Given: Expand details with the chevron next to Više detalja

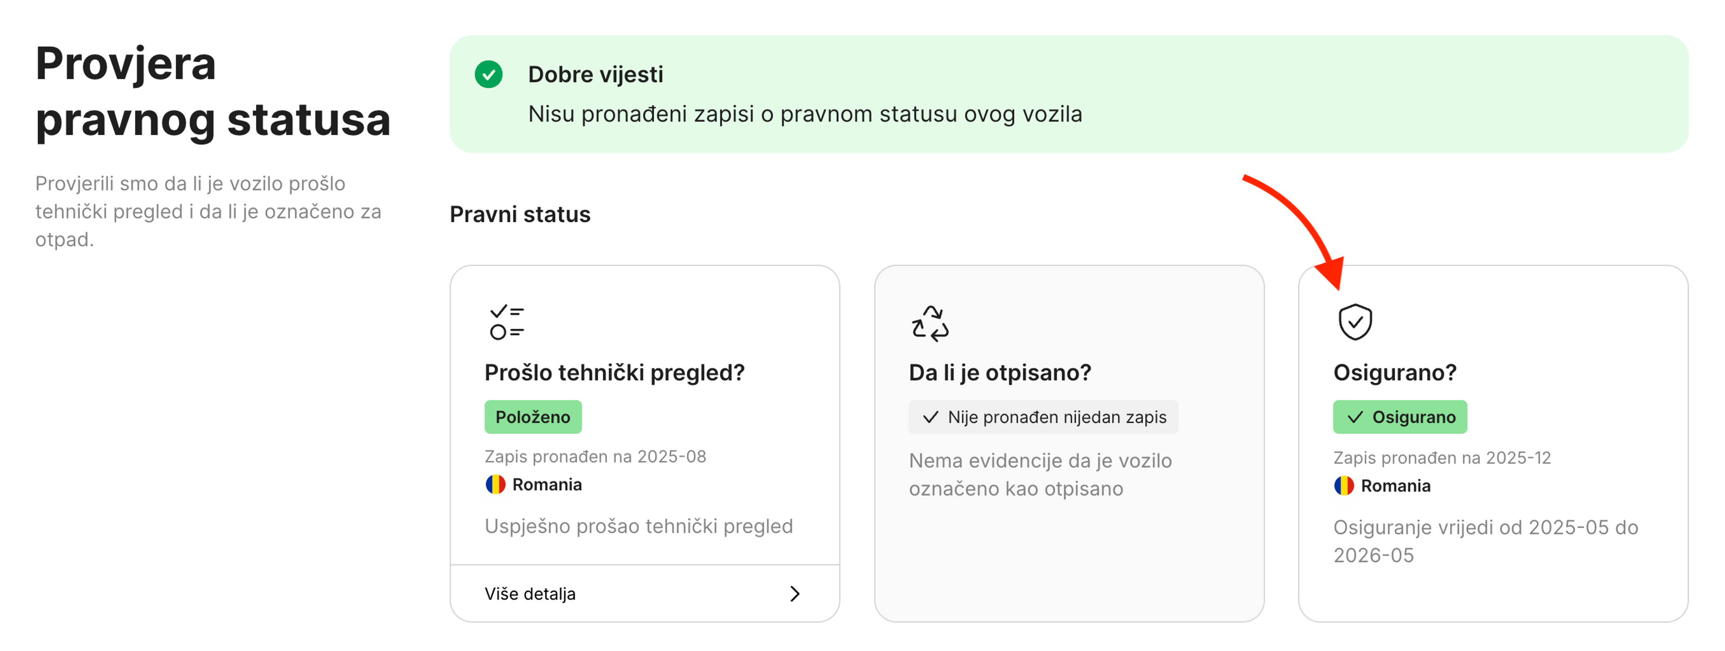Looking at the screenshot, I should [x=795, y=593].
